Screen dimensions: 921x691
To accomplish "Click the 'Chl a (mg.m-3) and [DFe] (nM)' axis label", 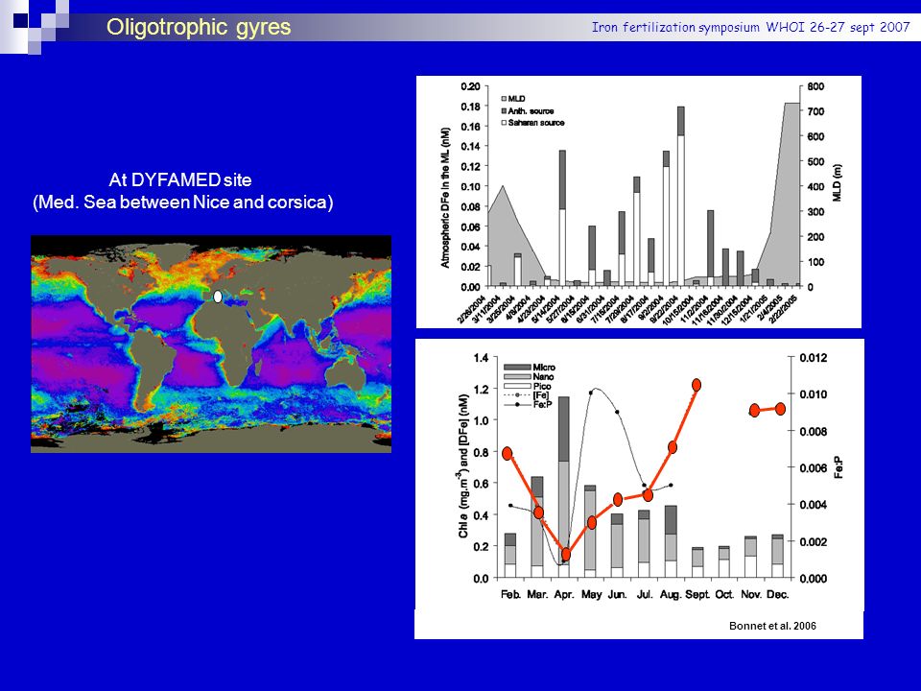I will (463, 466).
